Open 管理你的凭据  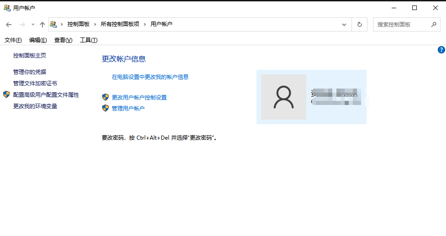click(x=30, y=72)
